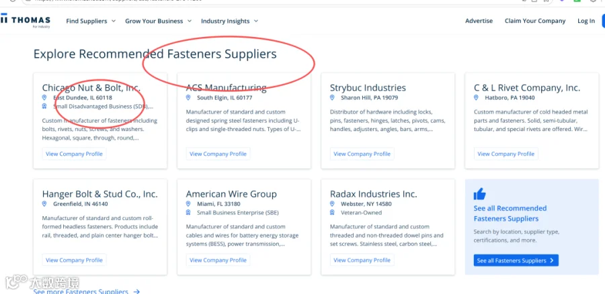Screen dimensions: 605x294
Task: Click arrow icon next to See more Fasteners Suppliers
Action: (x=136, y=292)
